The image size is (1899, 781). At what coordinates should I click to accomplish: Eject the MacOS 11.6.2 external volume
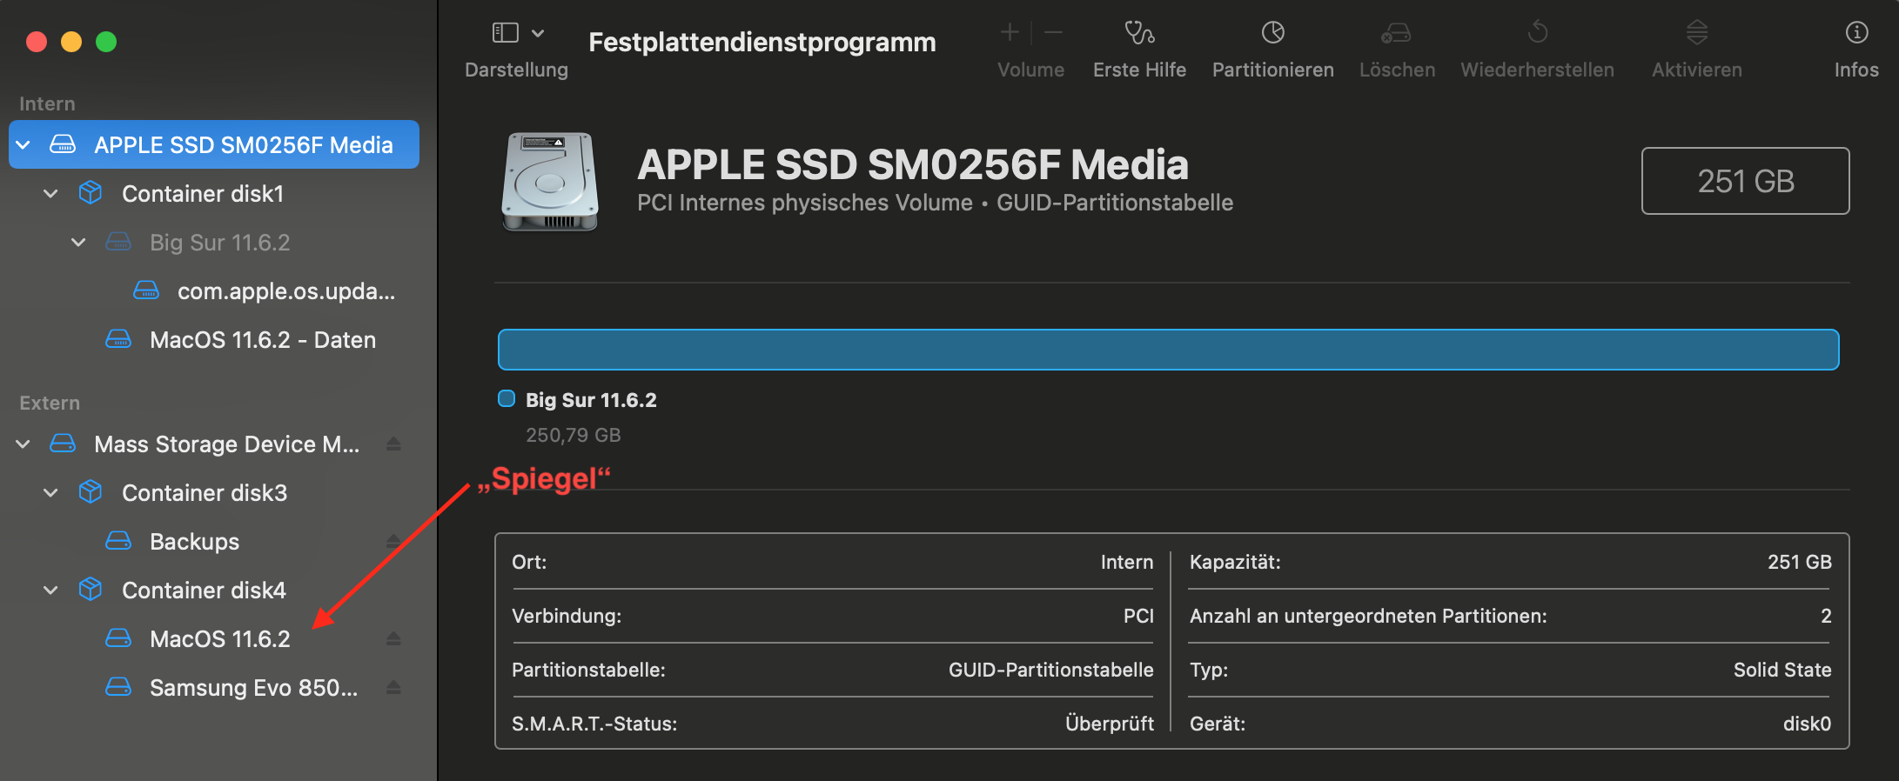click(393, 639)
